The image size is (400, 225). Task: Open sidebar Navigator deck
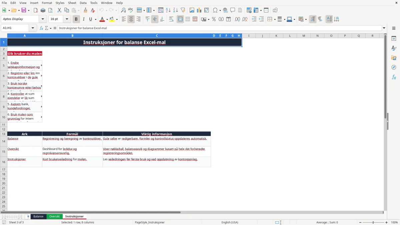394,68
